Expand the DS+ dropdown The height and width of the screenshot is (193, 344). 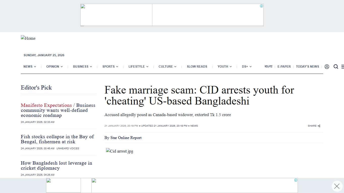tap(246, 67)
